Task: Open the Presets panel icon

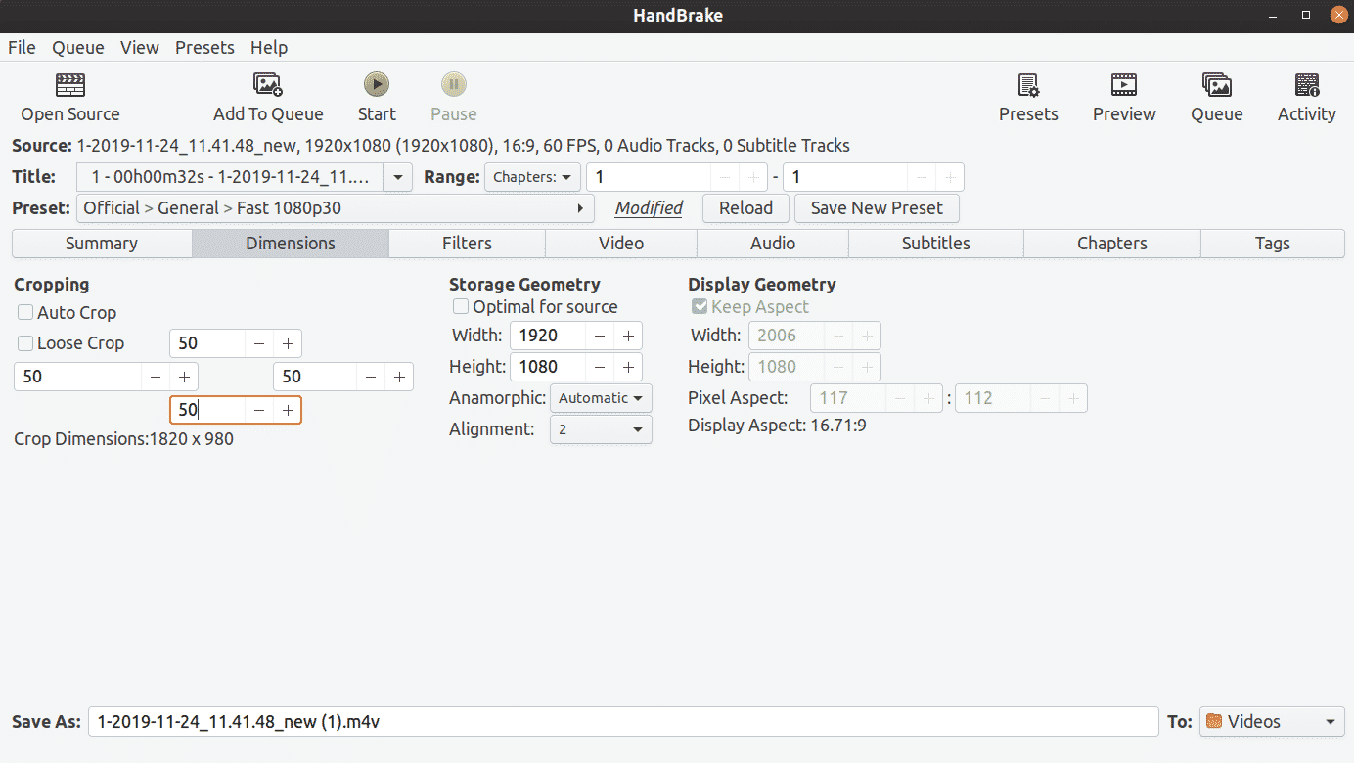Action: coord(1028,85)
